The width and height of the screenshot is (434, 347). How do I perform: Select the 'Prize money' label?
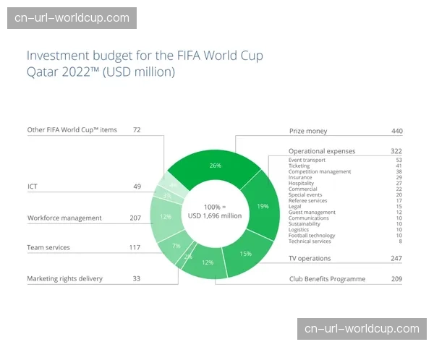[308, 131]
